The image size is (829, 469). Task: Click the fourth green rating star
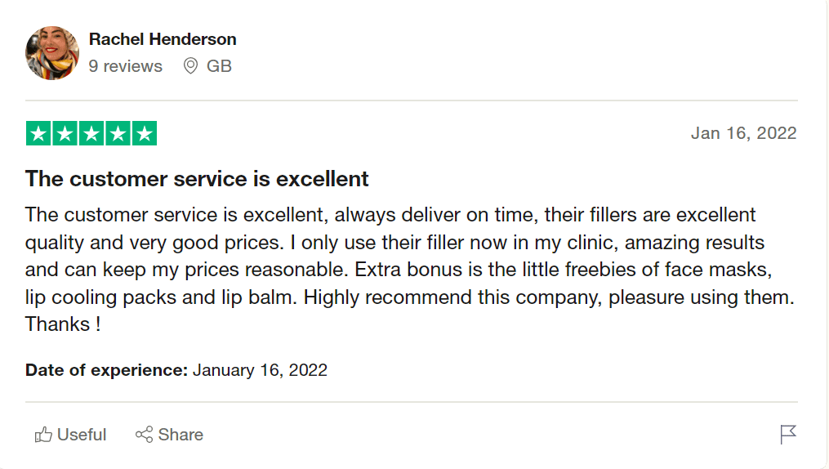pos(118,133)
